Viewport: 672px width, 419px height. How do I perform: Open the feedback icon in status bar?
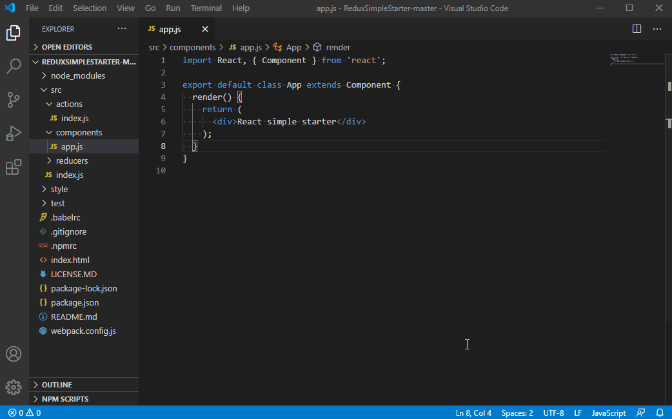[640, 413]
